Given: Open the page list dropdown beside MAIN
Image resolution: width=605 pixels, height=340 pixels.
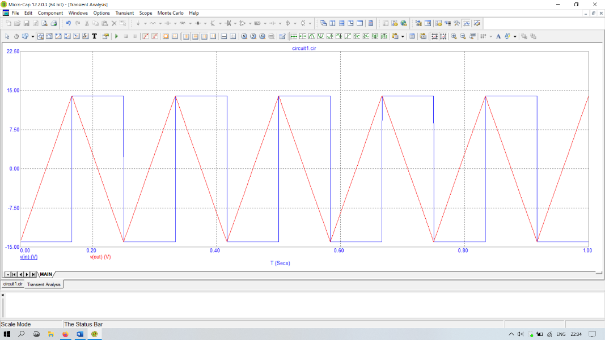Looking at the screenshot, I should pyautogui.click(x=7, y=274).
